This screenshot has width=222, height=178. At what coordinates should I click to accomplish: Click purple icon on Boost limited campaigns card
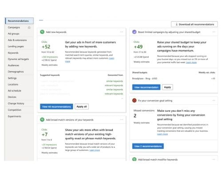(135, 32)
